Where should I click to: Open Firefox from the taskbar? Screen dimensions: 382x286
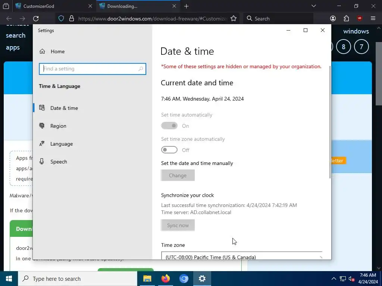166,279
